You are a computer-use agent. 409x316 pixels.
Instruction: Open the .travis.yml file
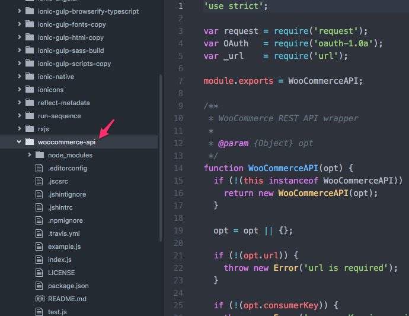click(64, 233)
